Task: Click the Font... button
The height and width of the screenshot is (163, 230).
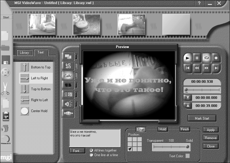Action: click(x=77, y=151)
